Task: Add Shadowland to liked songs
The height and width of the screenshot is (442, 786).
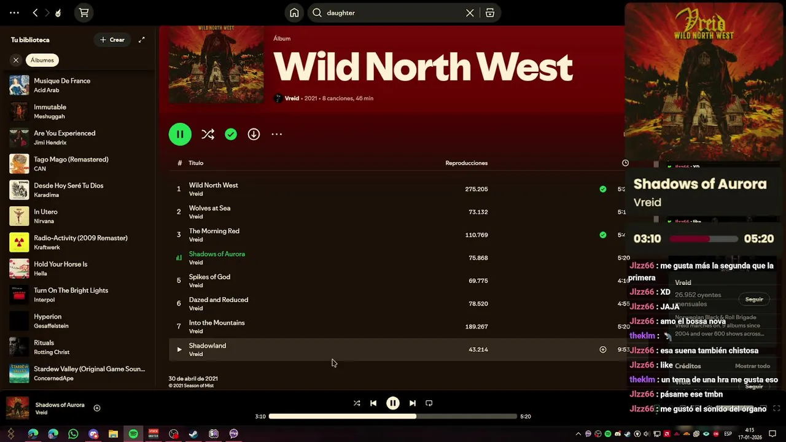Action: pos(603,350)
